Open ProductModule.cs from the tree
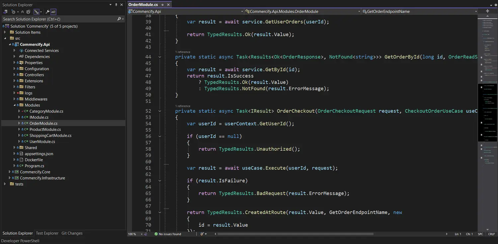498x244 pixels. [x=45, y=130]
